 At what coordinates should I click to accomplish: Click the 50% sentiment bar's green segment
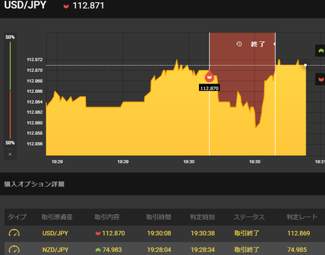(x=10, y=66)
